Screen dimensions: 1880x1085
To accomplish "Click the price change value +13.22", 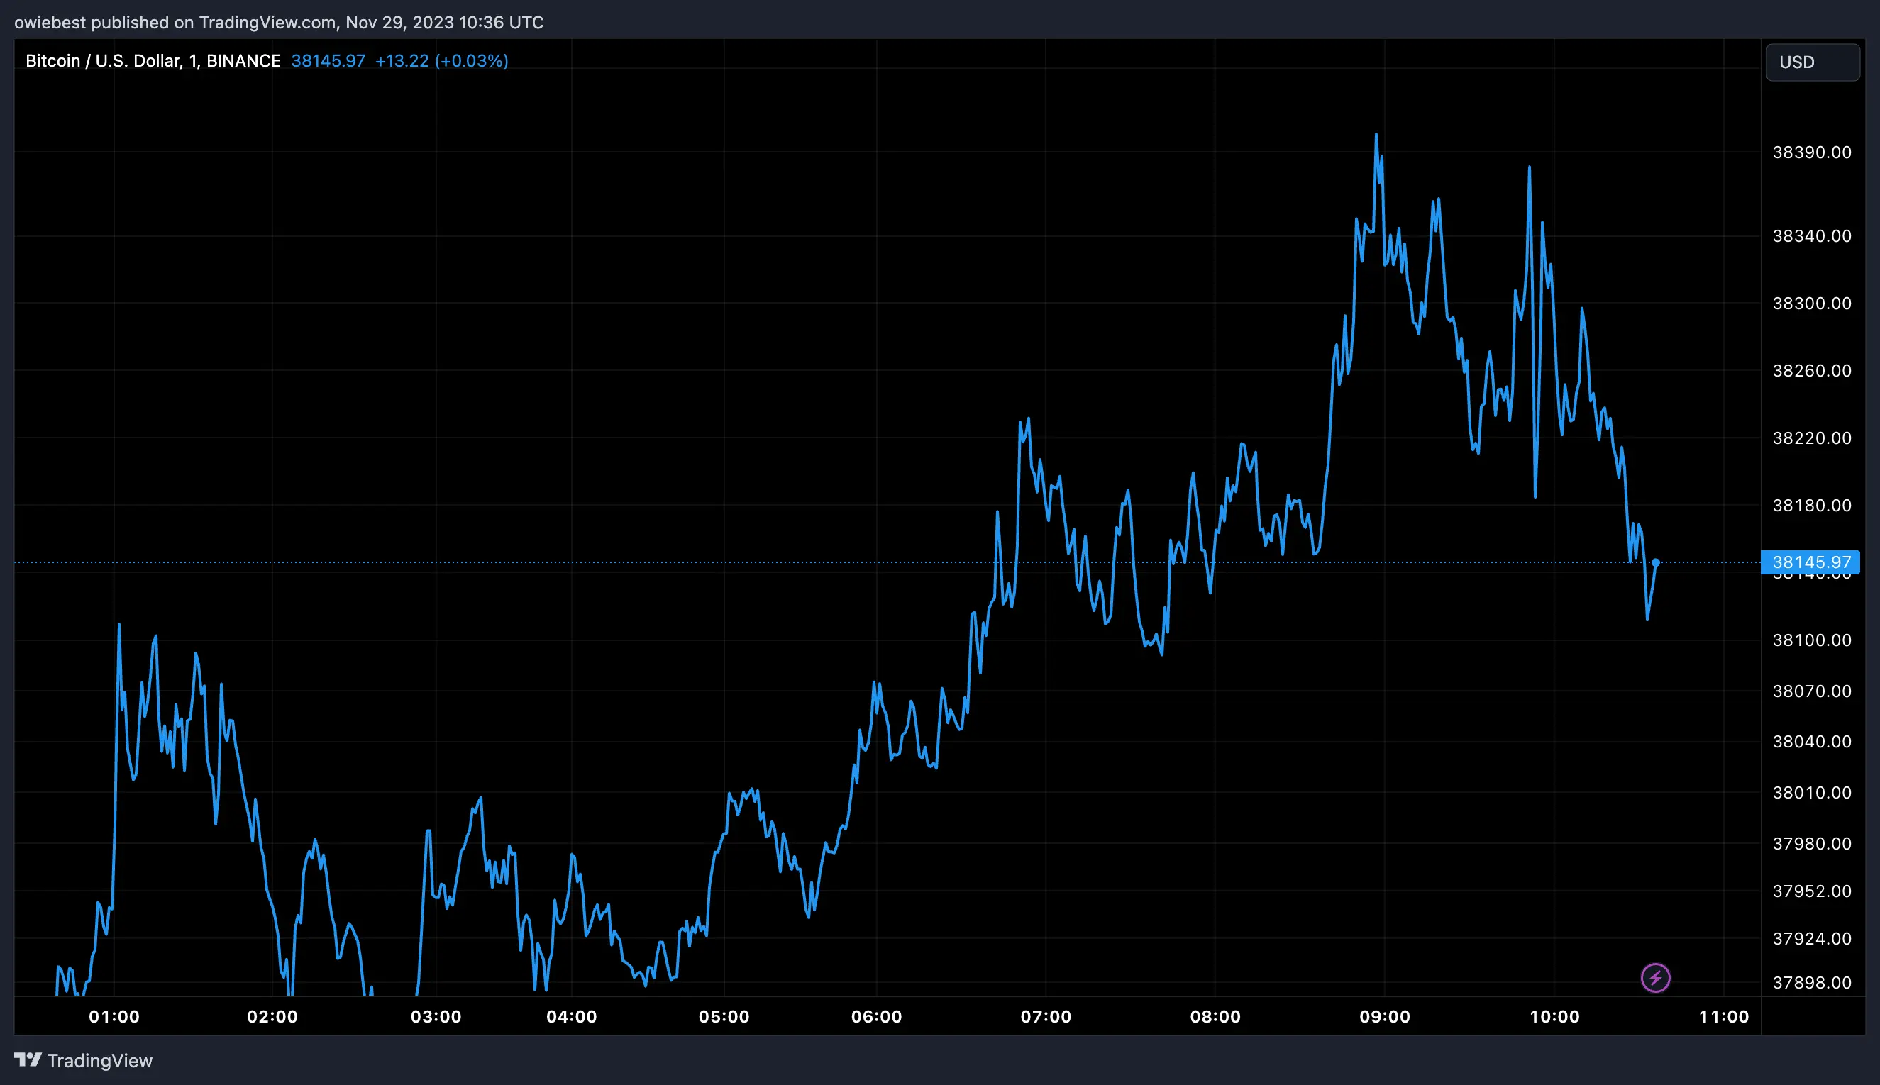I will 402,60.
